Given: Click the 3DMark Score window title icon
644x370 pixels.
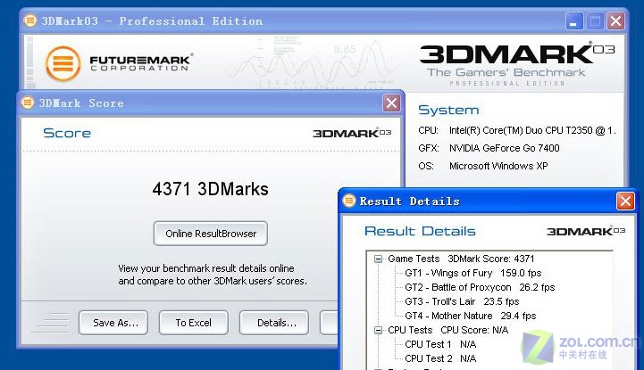Looking at the screenshot, I should (28, 103).
